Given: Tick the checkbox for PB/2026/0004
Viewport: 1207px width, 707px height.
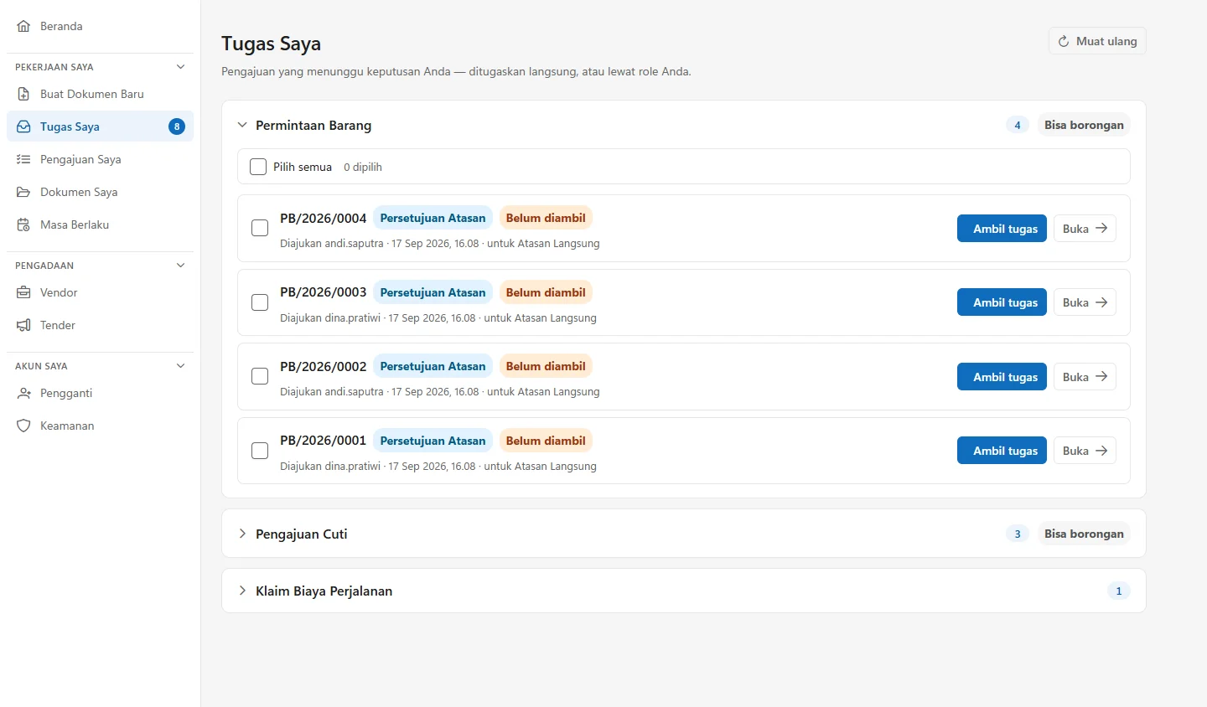Looking at the screenshot, I should [260, 228].
